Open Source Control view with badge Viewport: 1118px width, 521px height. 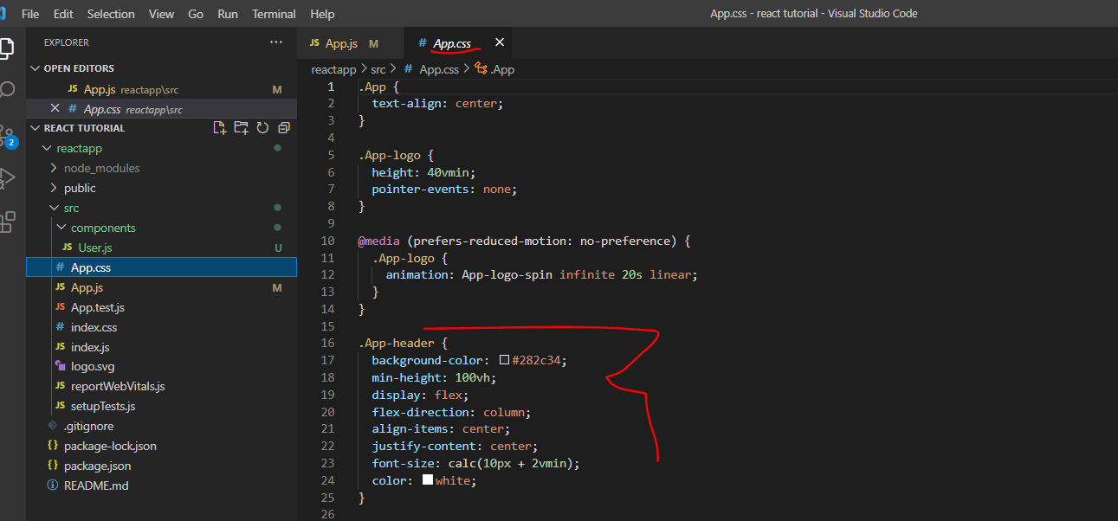pyautogui.click(x=7, y=135)
